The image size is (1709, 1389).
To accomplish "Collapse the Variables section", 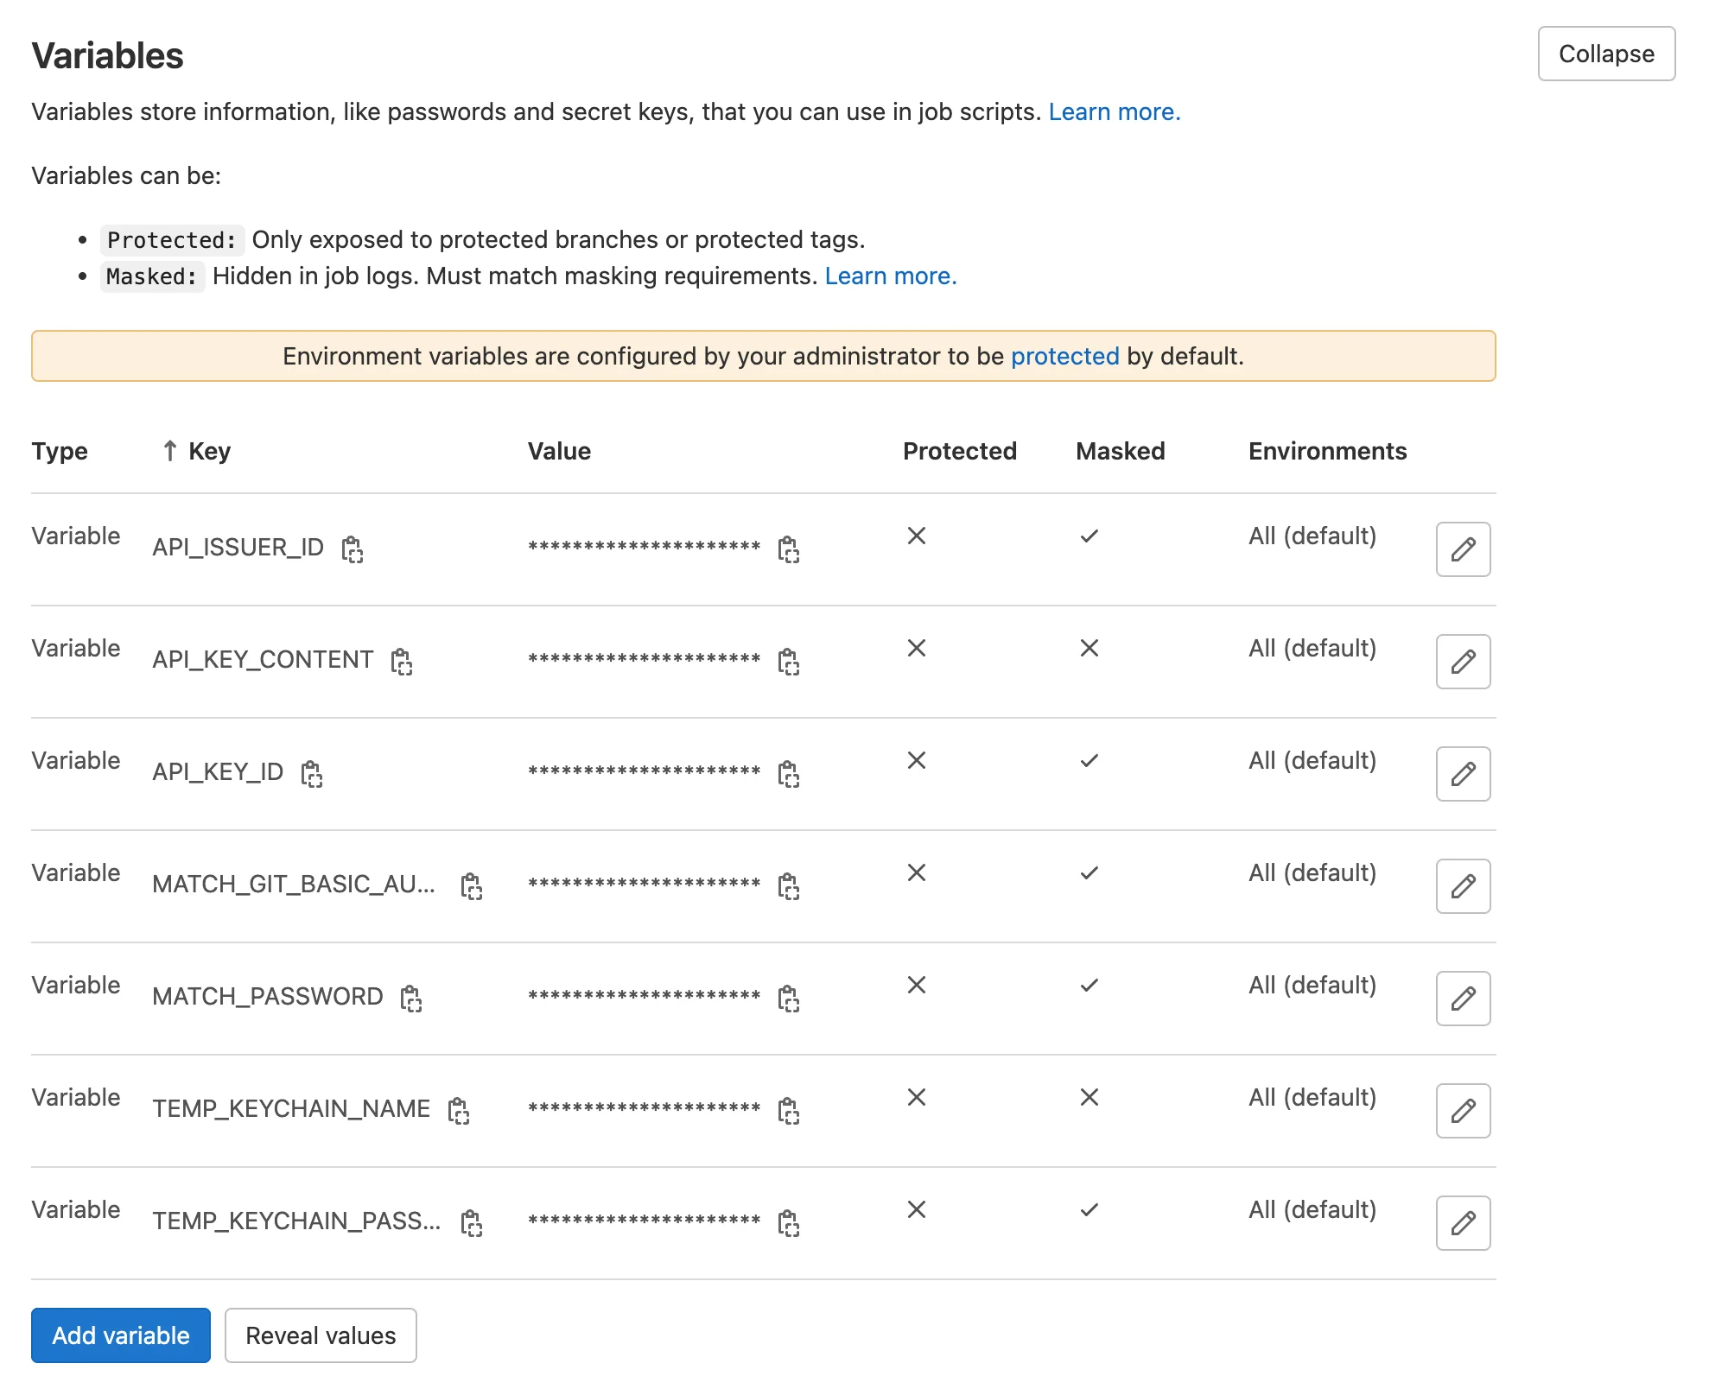I will tap(1605, 54).
